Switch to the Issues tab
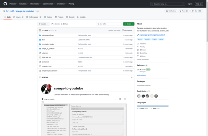The height and width of the screenshot is (136, 208). (x=18, y=17)
